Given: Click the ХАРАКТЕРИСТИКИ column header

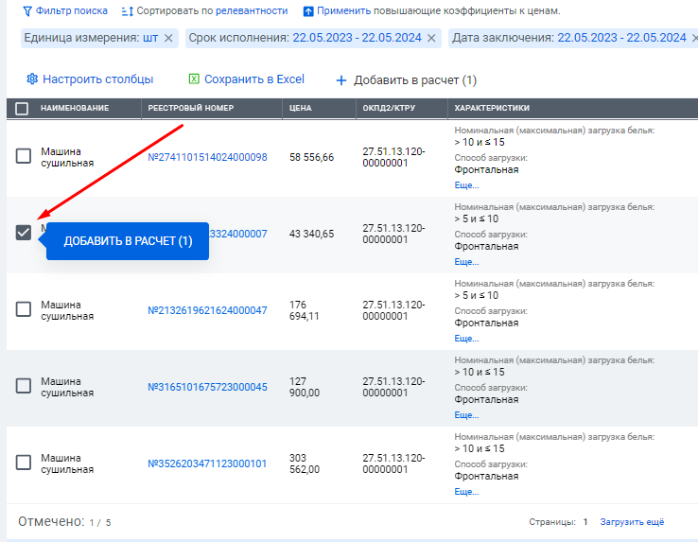Looking at the screenshot, I should [492, 108].
